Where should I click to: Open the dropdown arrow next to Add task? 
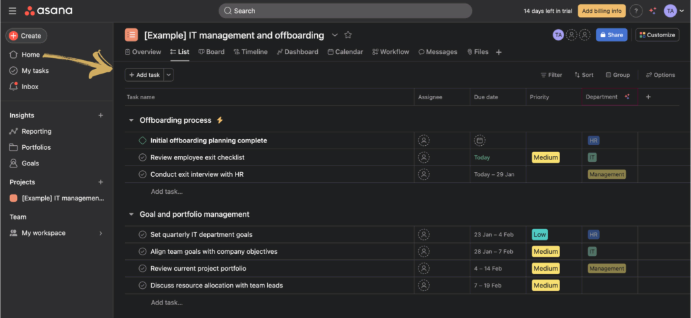[169, 75]
